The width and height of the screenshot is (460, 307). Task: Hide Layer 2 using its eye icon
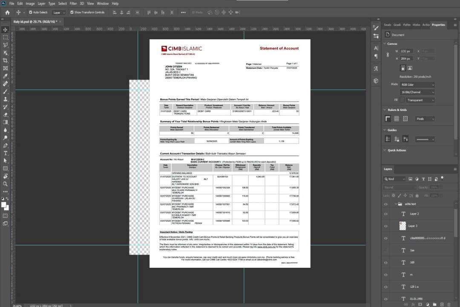point(386,214)
